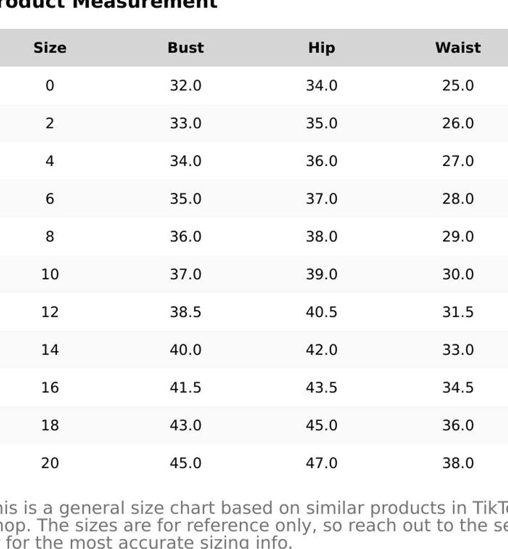Viewport: 508px width, 549px height.
Task: Select hip measurement 40.5 for size 12
Action: (321, 312)
